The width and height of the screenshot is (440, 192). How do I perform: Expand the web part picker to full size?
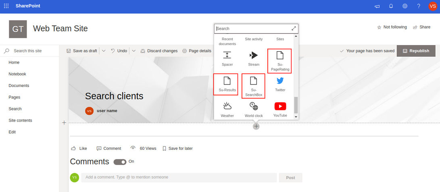(294, 29)
